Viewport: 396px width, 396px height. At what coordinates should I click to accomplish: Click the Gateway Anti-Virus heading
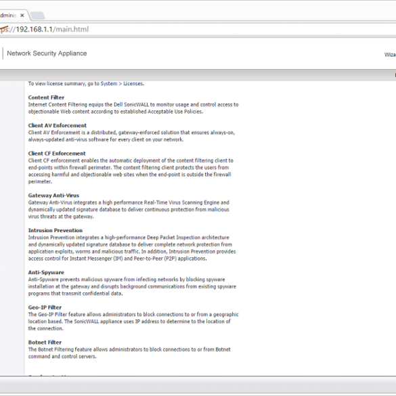tap(53, 196)
